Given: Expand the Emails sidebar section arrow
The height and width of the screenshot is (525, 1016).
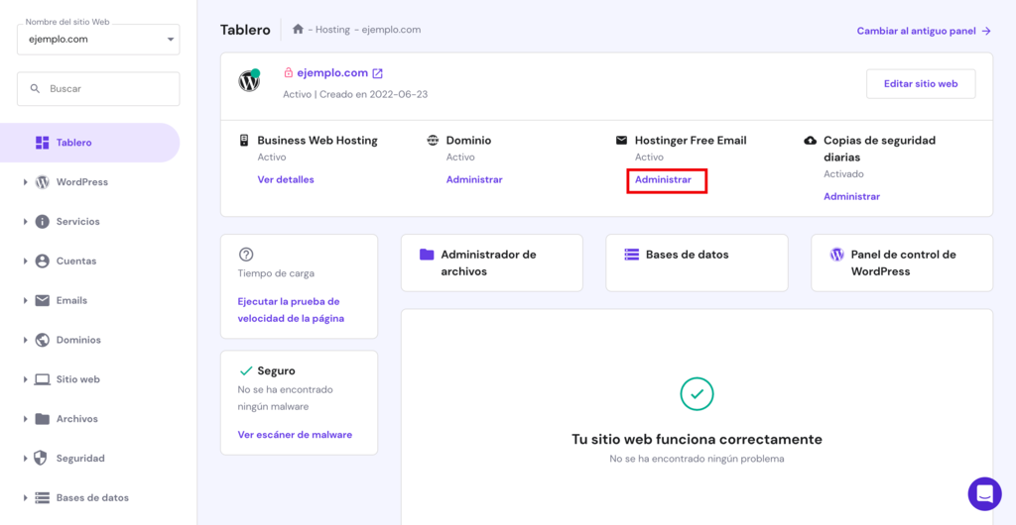Looking at the screenshot, I should pos(25,301).
